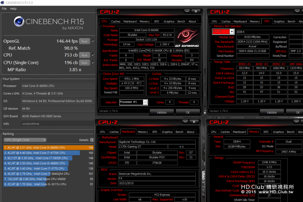Image resolution: width=303 pixels, height=202 pixels.
Task: Open the Ranking Details arrow button
Action: [x=92, y=140]
